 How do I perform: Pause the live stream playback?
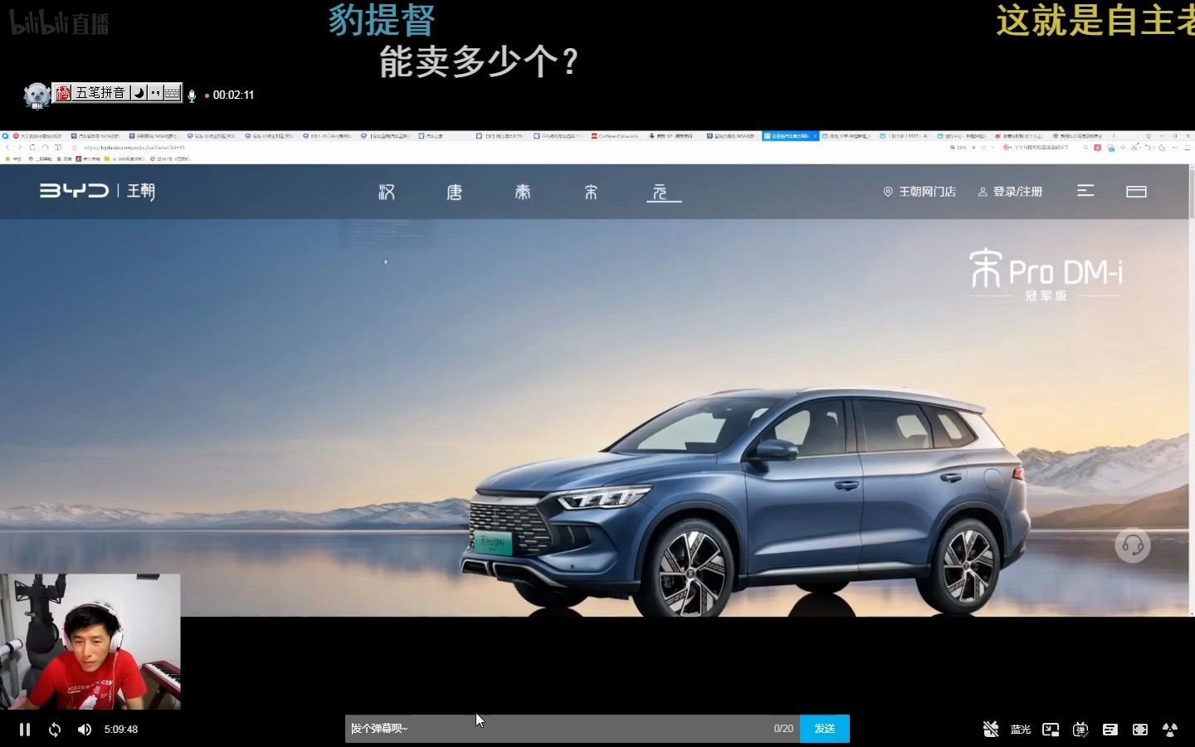pyautogui.click(x=25, y=729)
